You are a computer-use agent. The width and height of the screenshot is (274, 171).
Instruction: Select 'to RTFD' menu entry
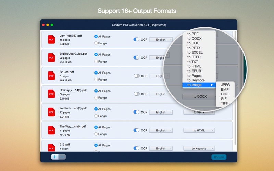[199, 57]
